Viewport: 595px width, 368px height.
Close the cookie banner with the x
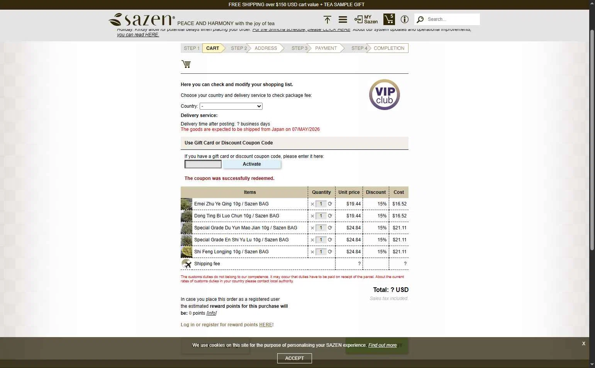tap(583, 343)
